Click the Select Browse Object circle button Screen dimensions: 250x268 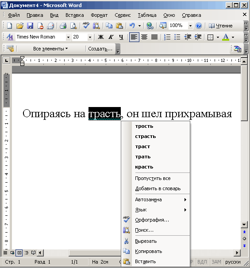pyautogui.click(x=244, y=239)
